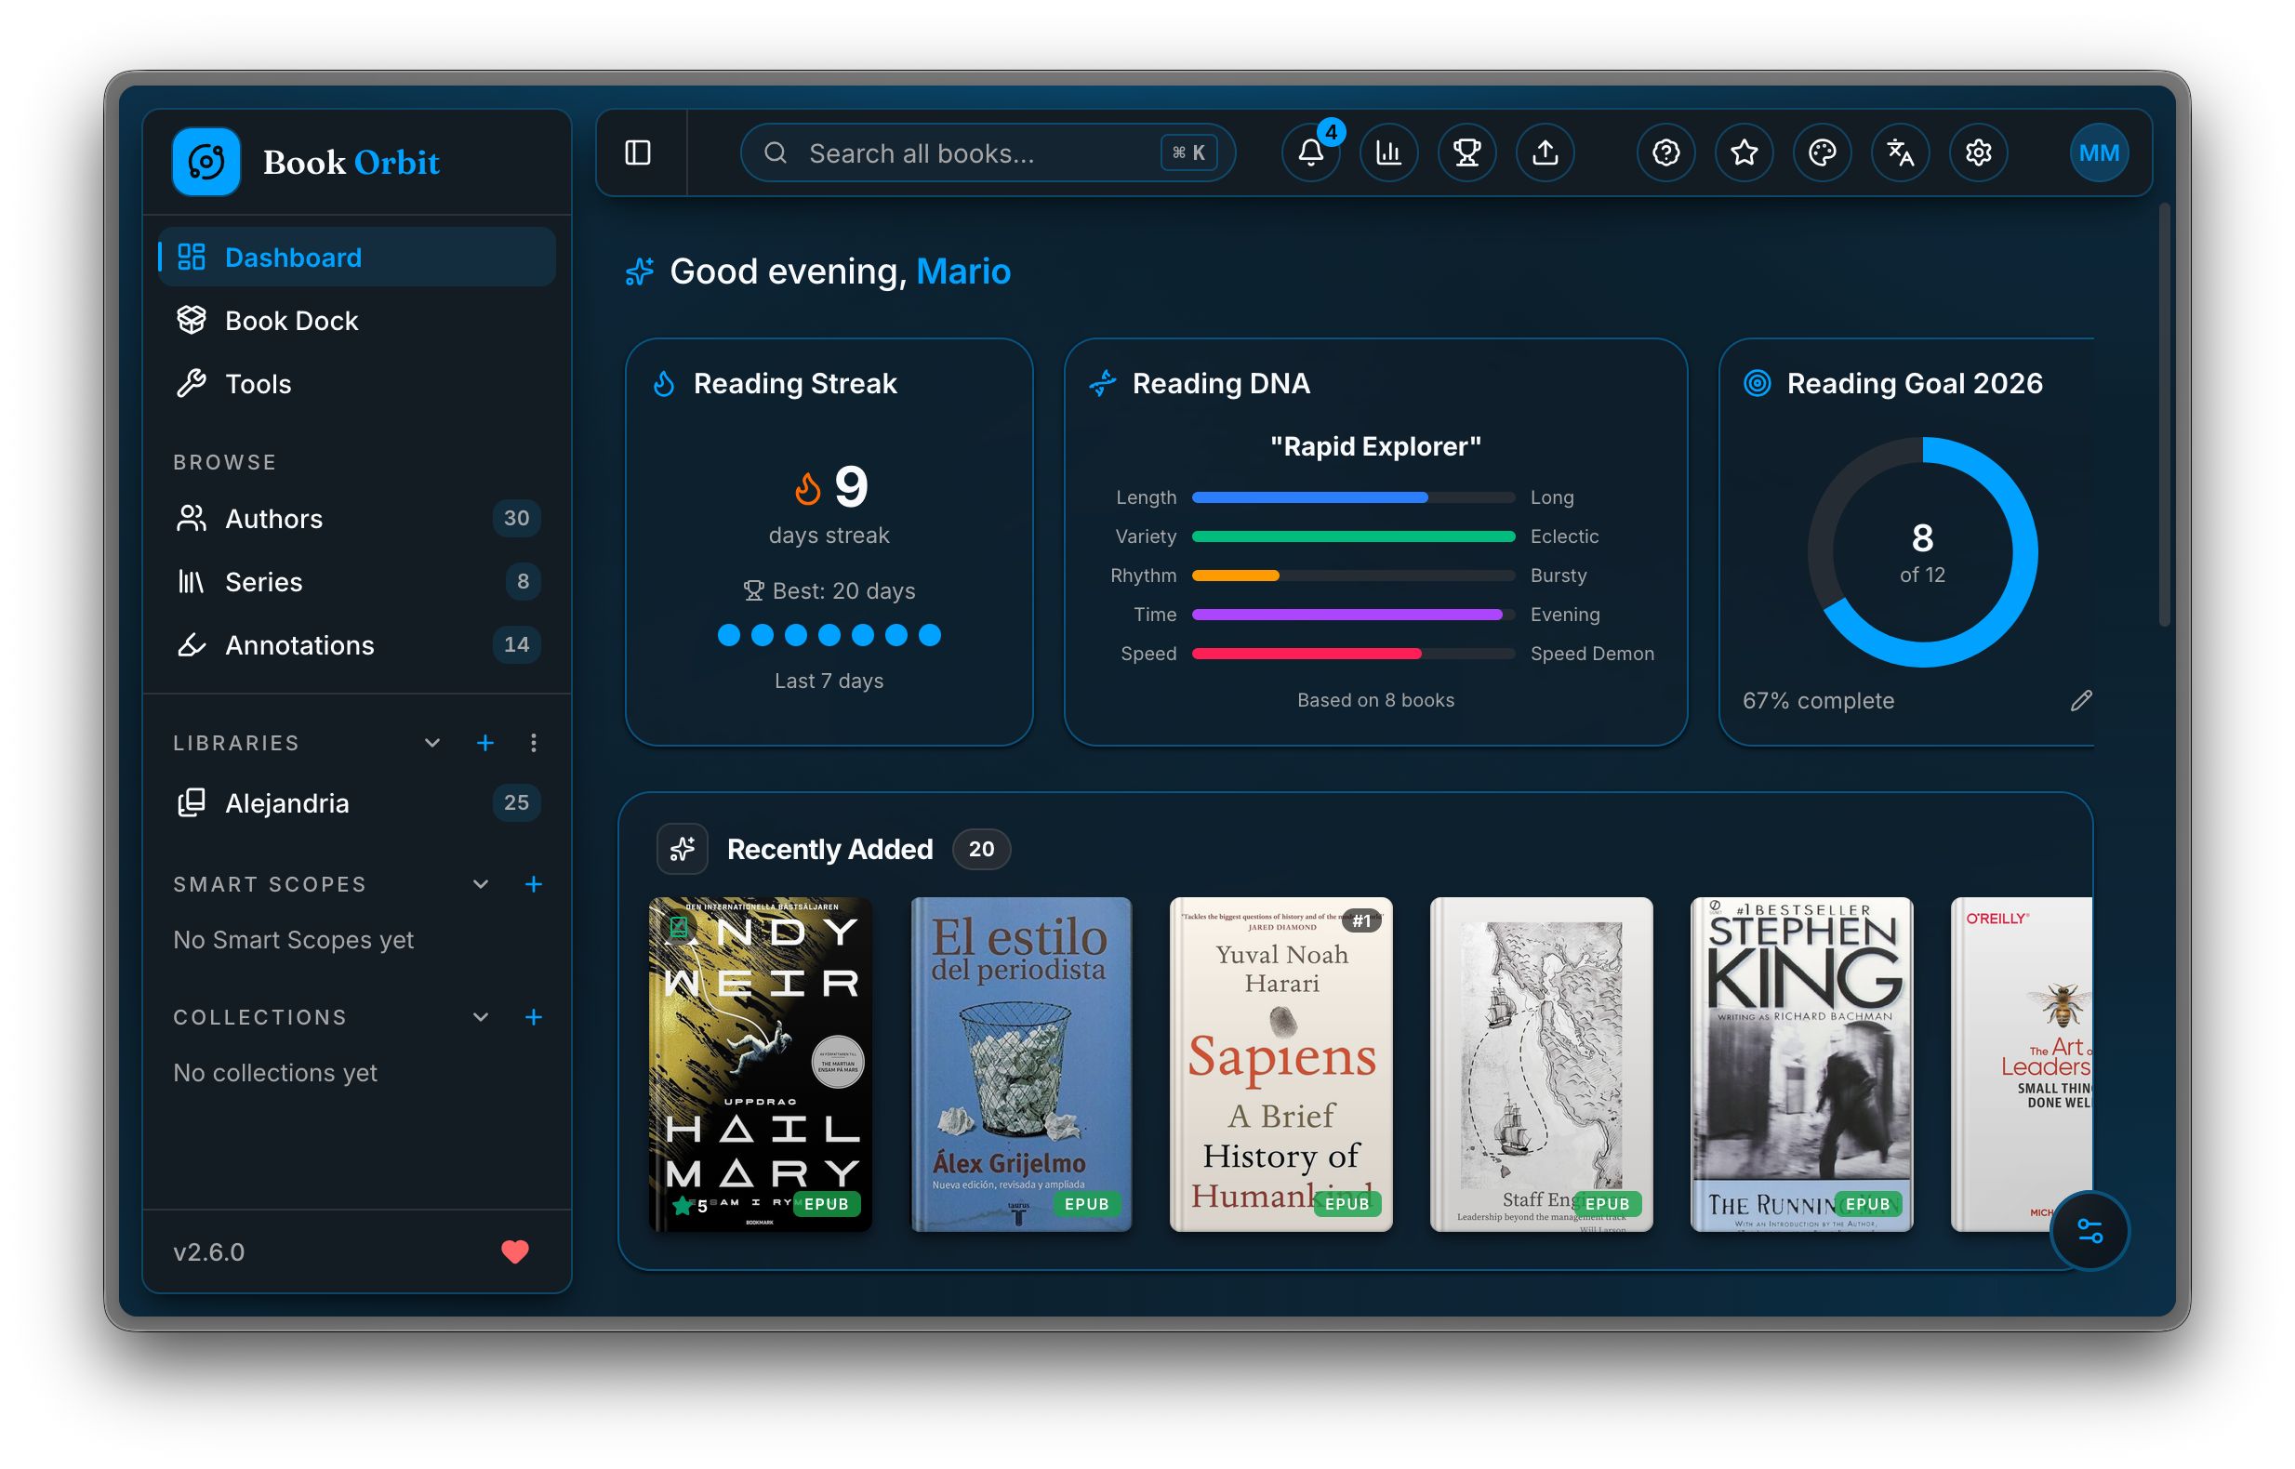Click the Recently Added heading

(829, 849)
